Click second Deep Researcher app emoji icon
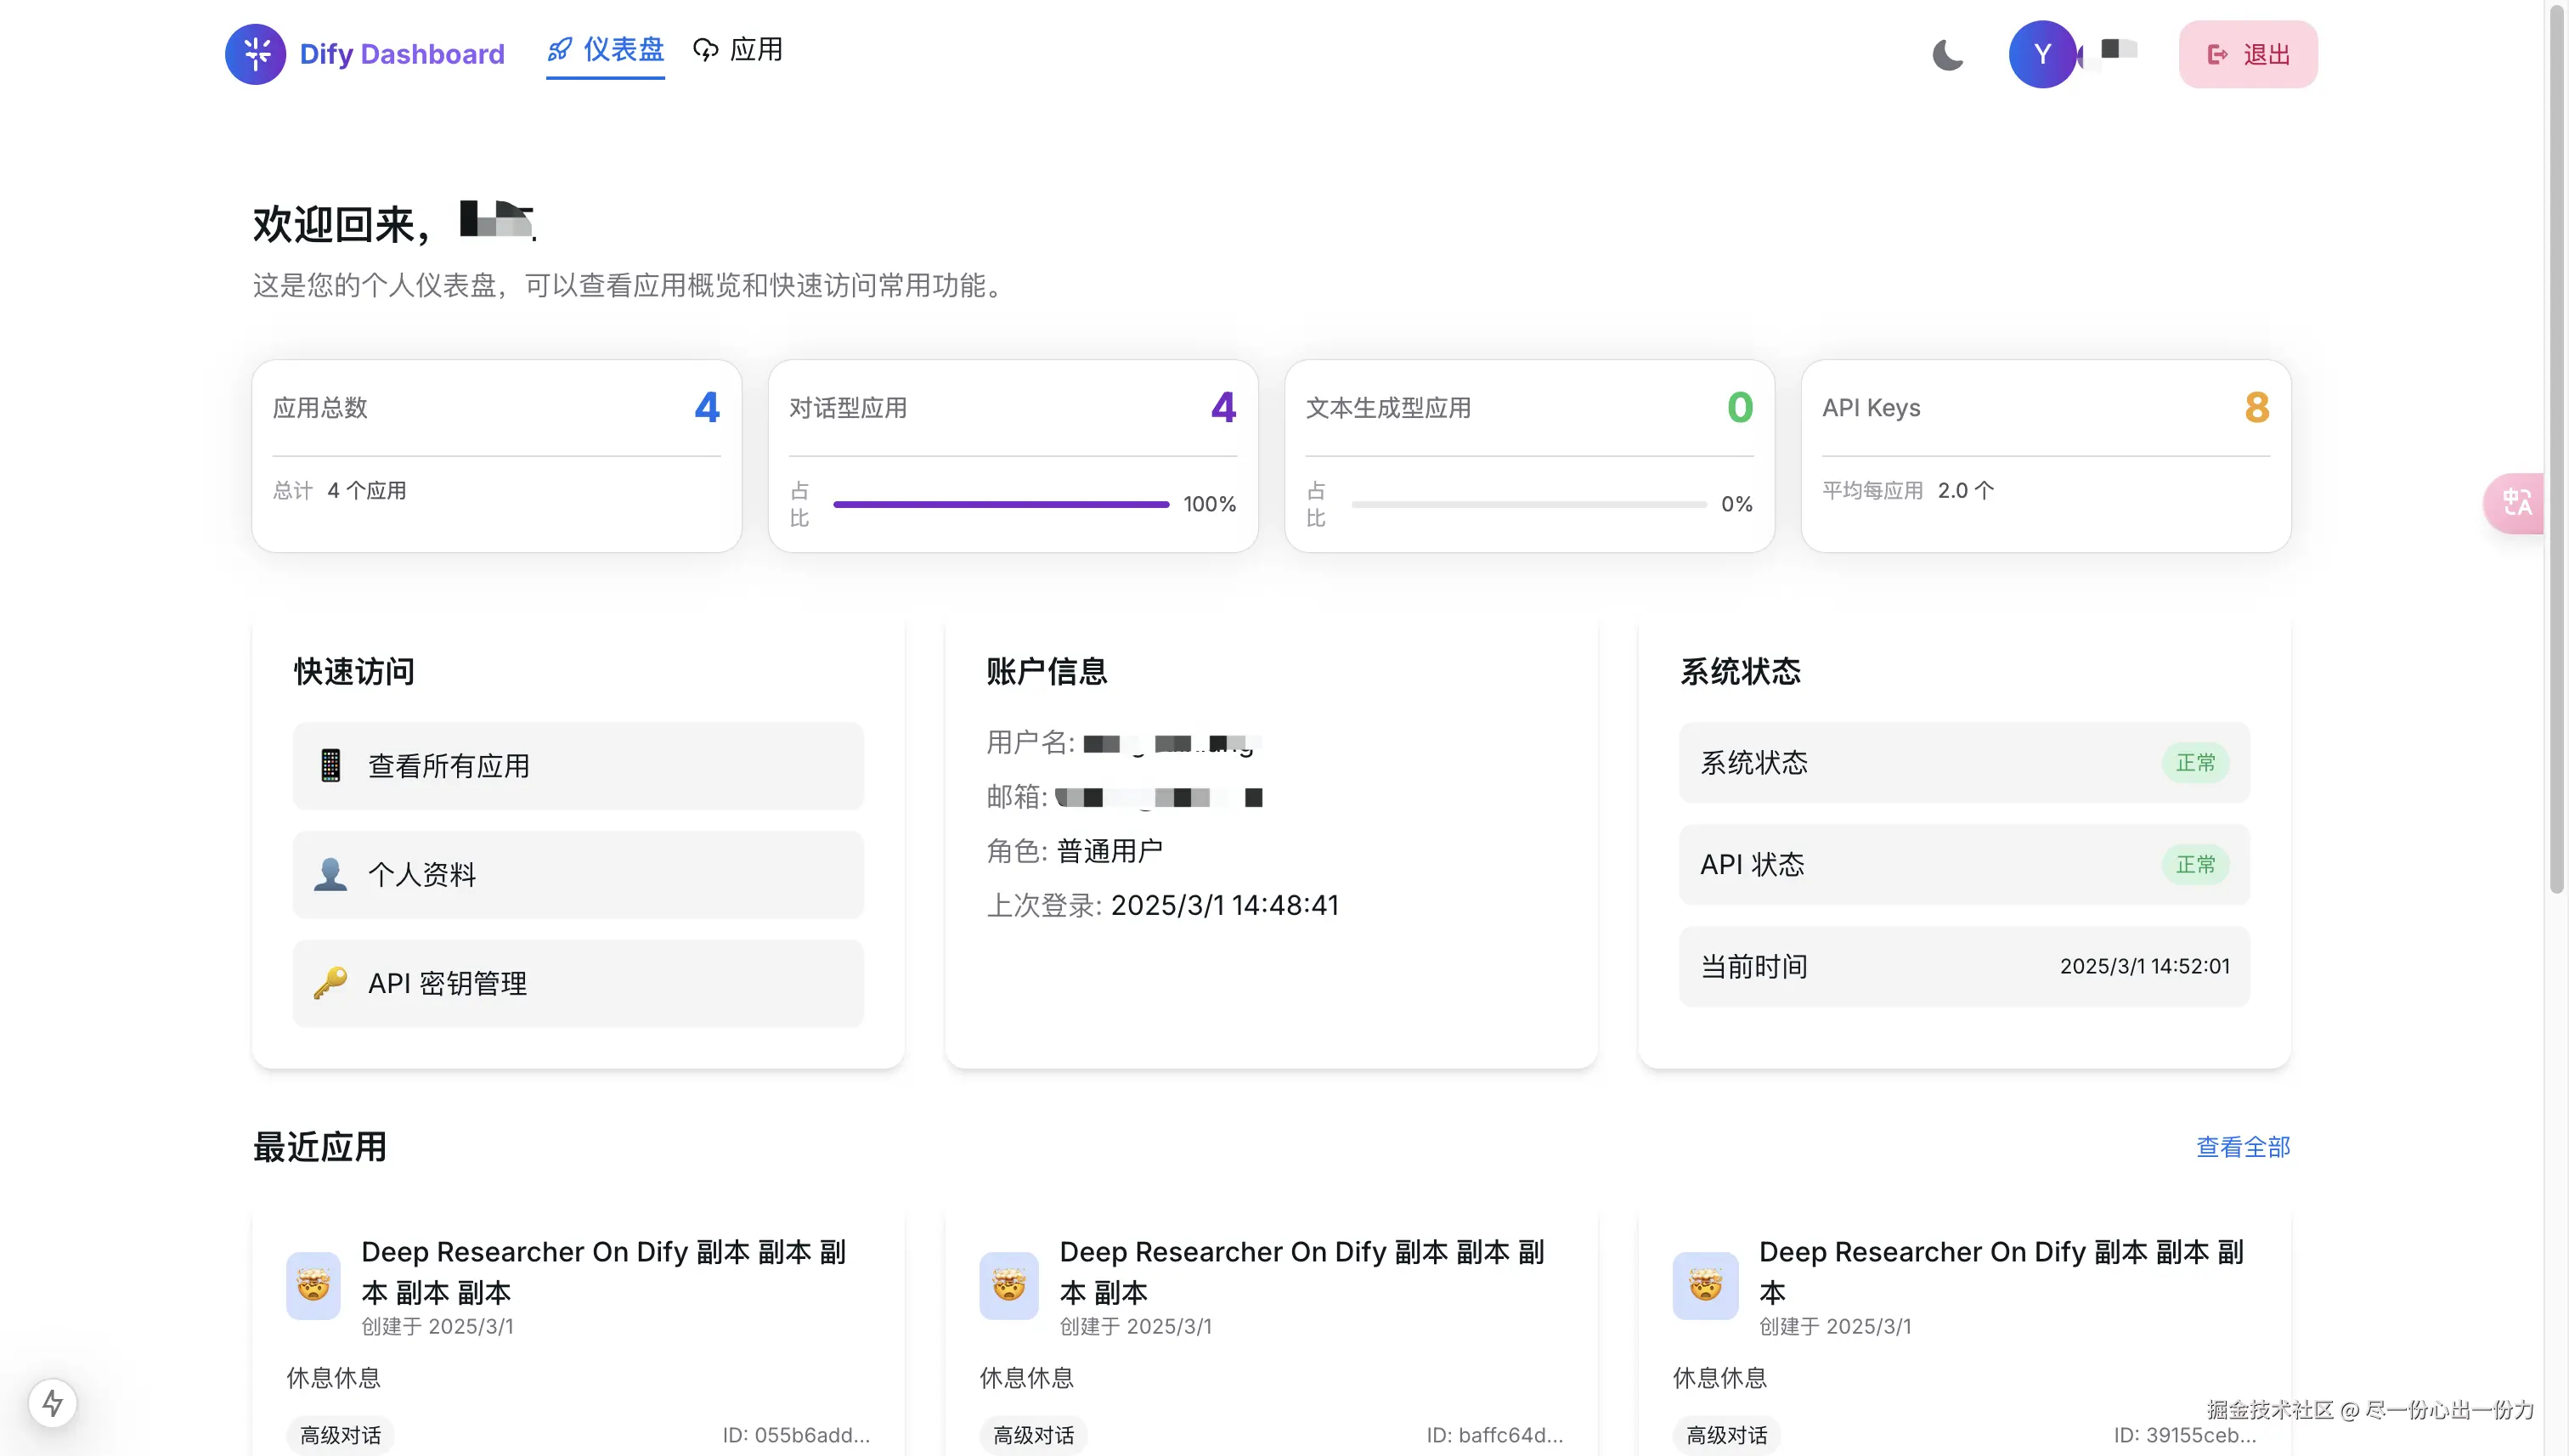 pos(1008,1285)
